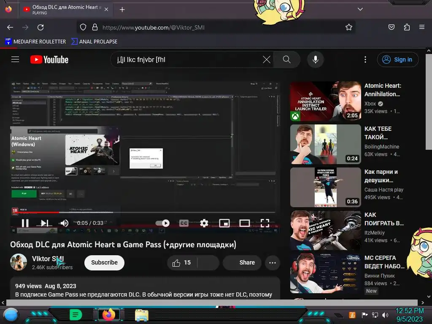Expand the video description box
The image size is (432, 324).
click(145, 289)
